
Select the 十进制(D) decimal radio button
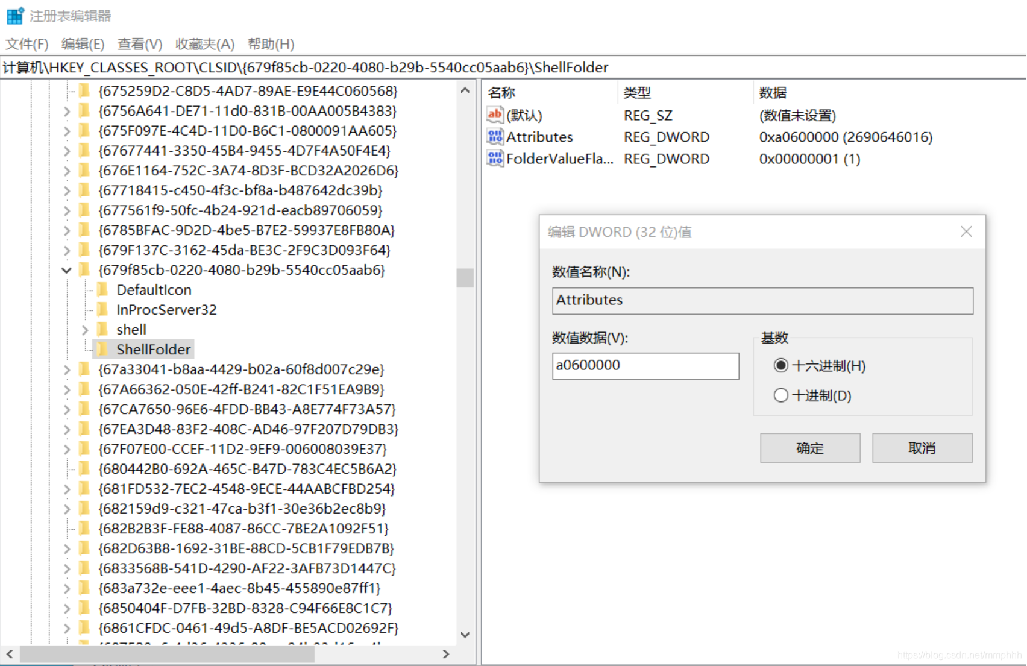pos(781,395)
